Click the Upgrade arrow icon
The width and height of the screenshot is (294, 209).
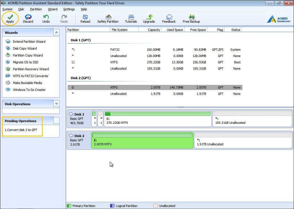pos(149,17)
